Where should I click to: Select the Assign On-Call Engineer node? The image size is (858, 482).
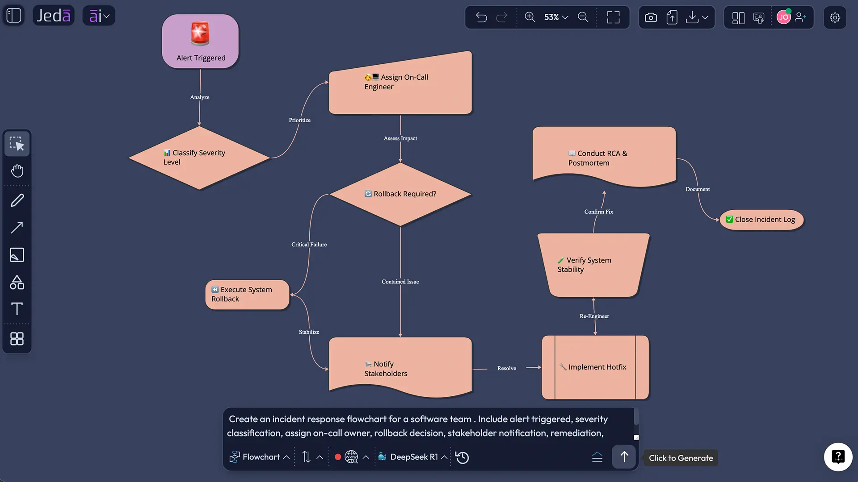400,83
